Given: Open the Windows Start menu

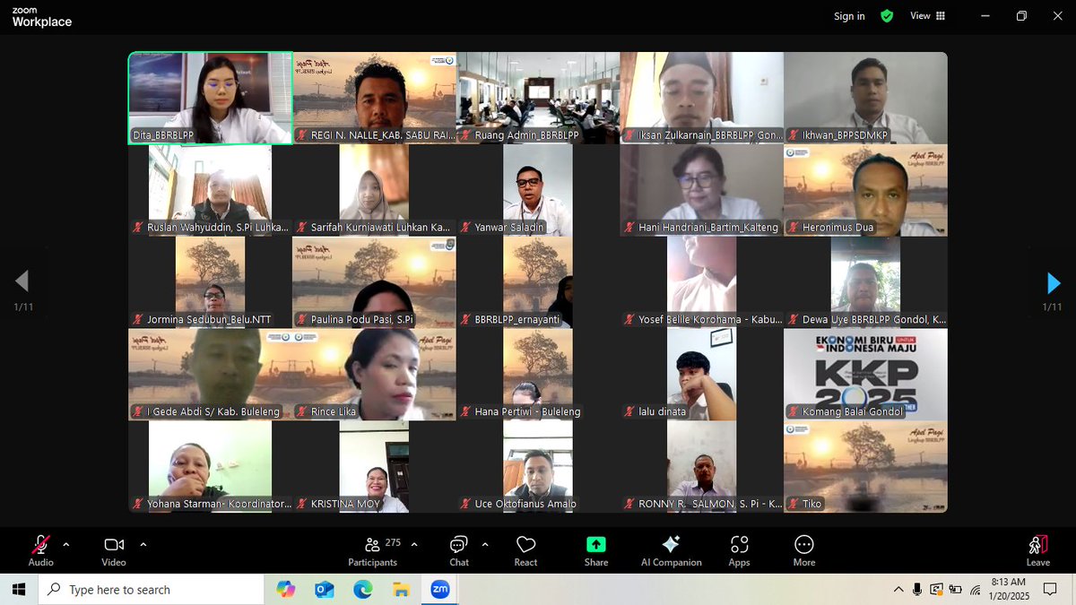Looking at the screenshot, I should (x=20, y=589).
